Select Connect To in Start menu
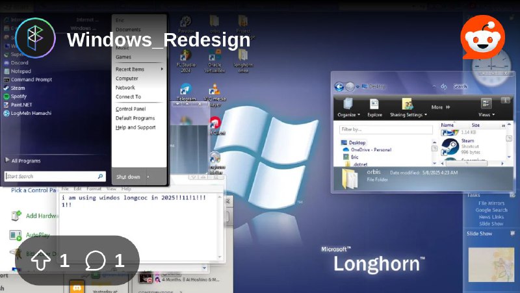Viewport: 520px width, 293px height. pyautogui.click(x=128, y=97)
